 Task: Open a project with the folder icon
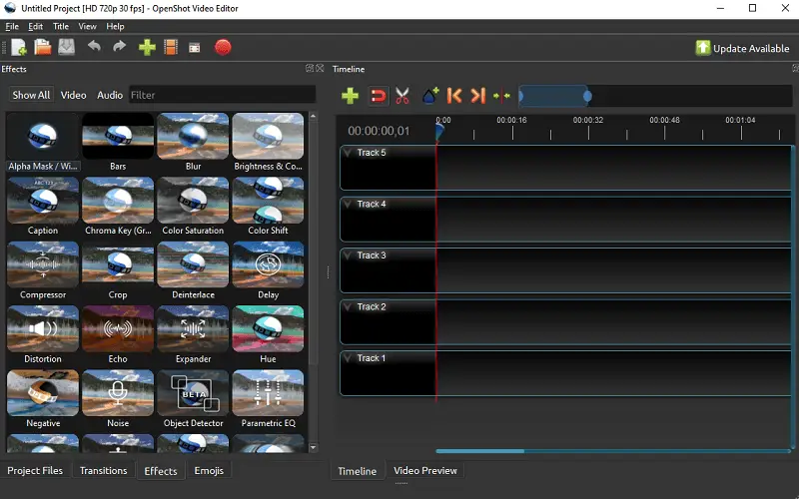[43, 47]
